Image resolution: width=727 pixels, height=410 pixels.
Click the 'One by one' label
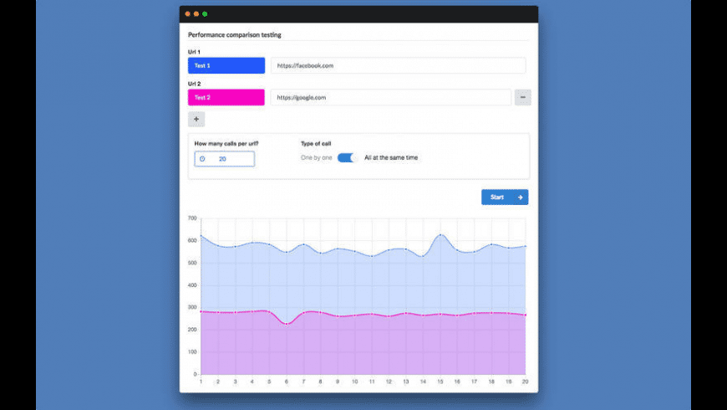[316, 158]
